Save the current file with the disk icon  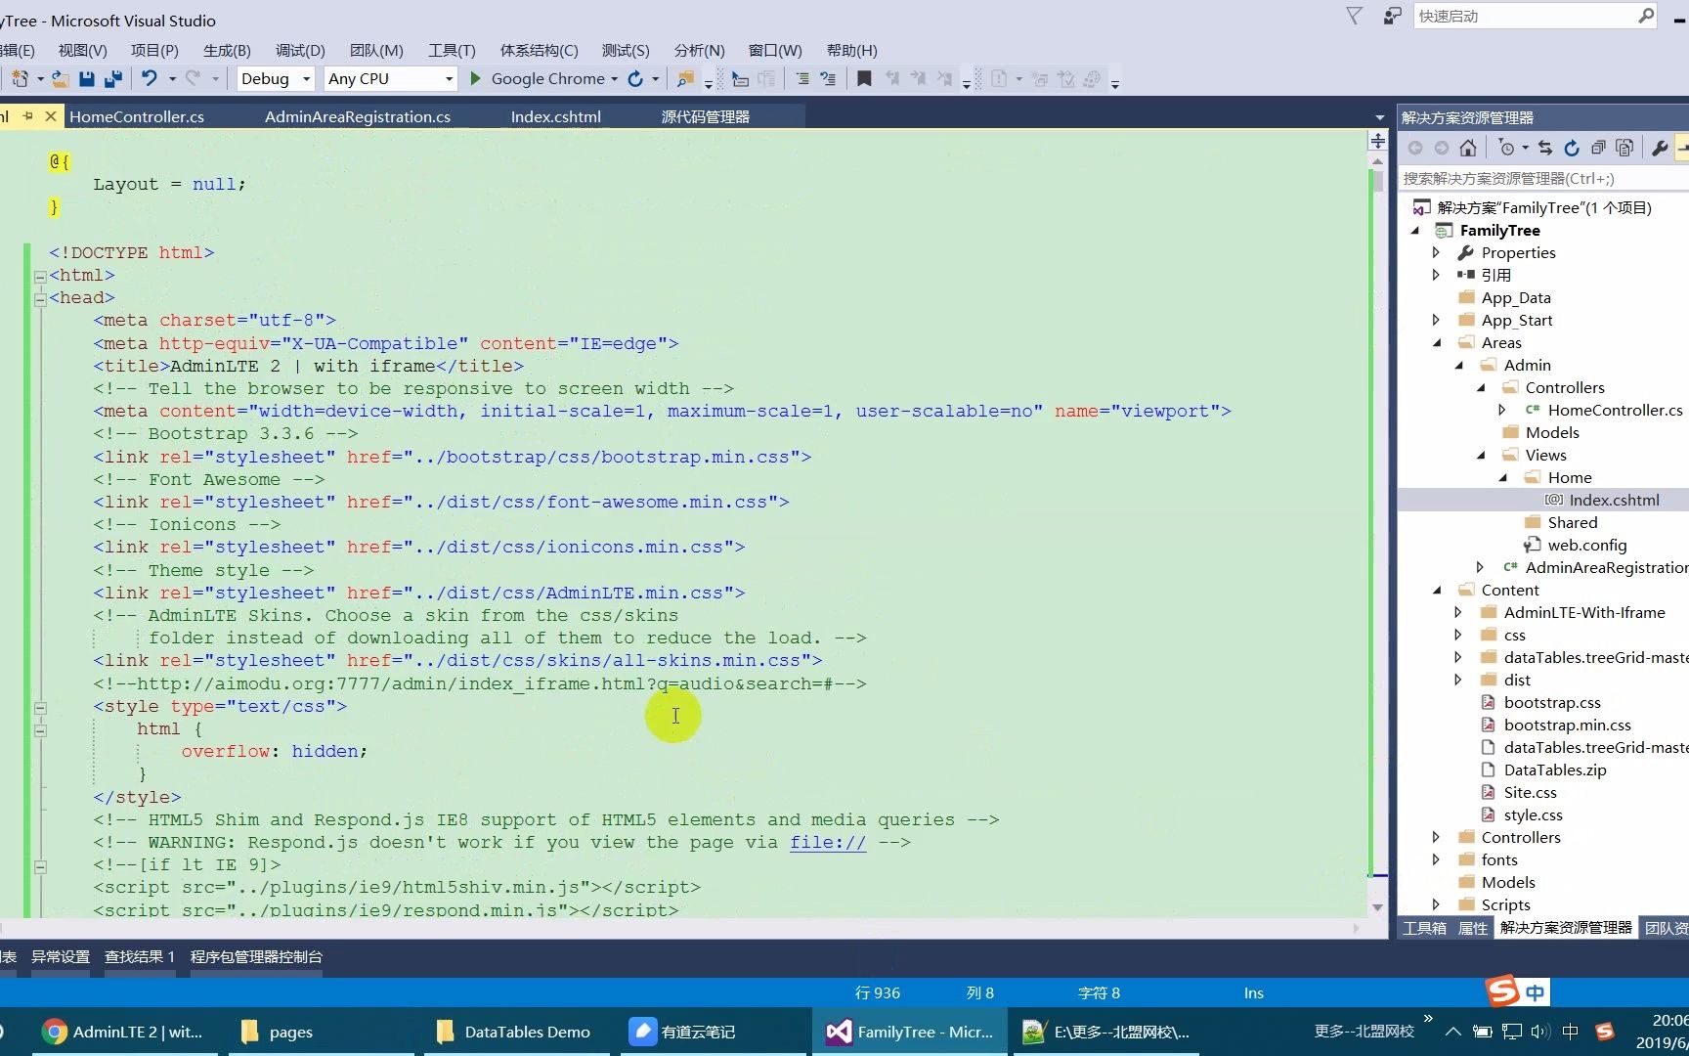pyautogui.click(x=87, y=79)
